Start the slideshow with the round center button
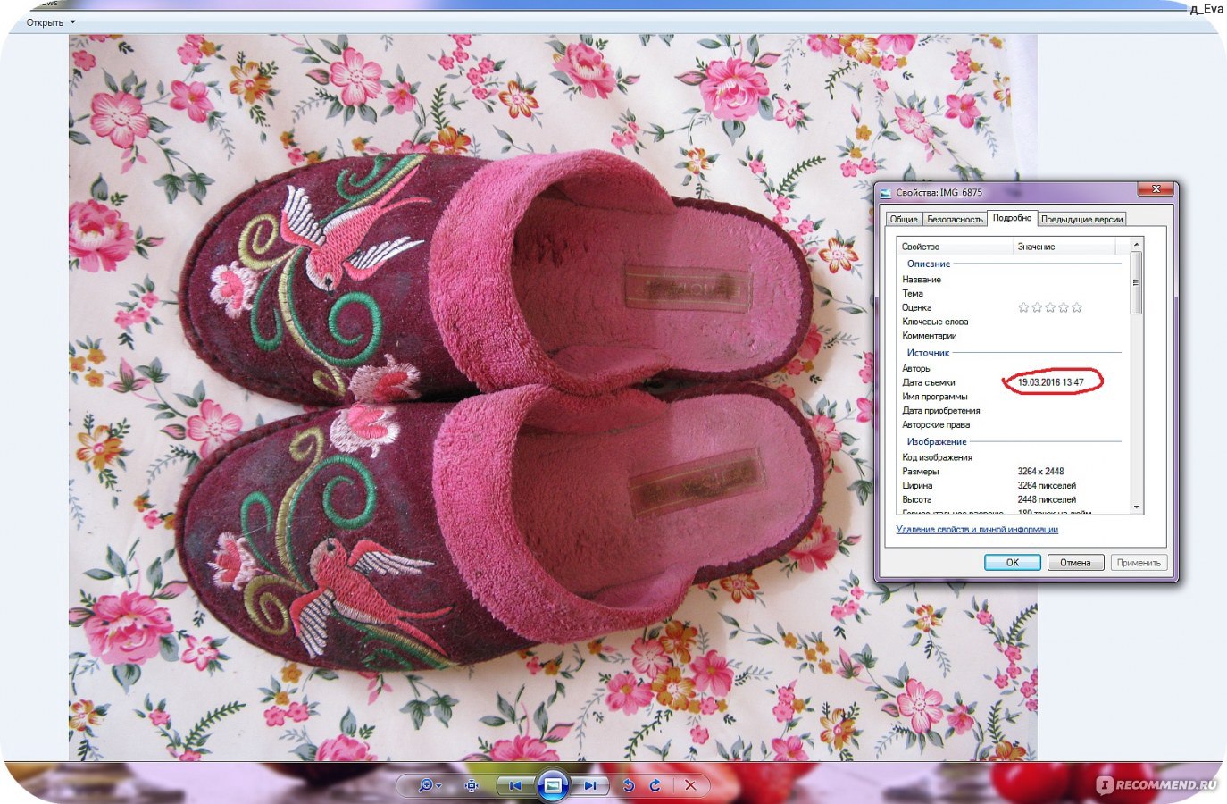1227x804 pixels. coord(553,785)
